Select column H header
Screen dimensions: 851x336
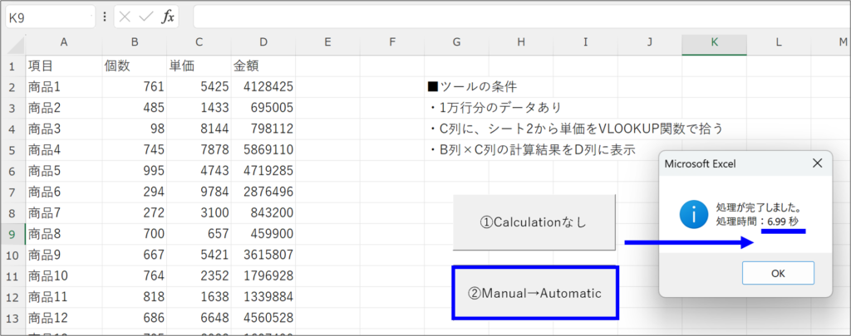521,42
